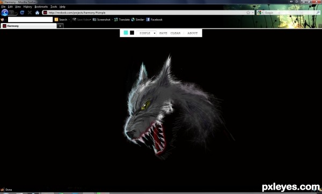Viewport: 322px width, 194px height.
Task: Click the Screenshot toolbar button
Action: click(x=101, y=19)
